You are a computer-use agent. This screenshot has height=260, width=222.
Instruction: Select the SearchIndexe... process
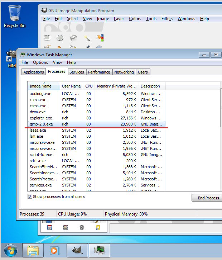(x=97, y=173)
